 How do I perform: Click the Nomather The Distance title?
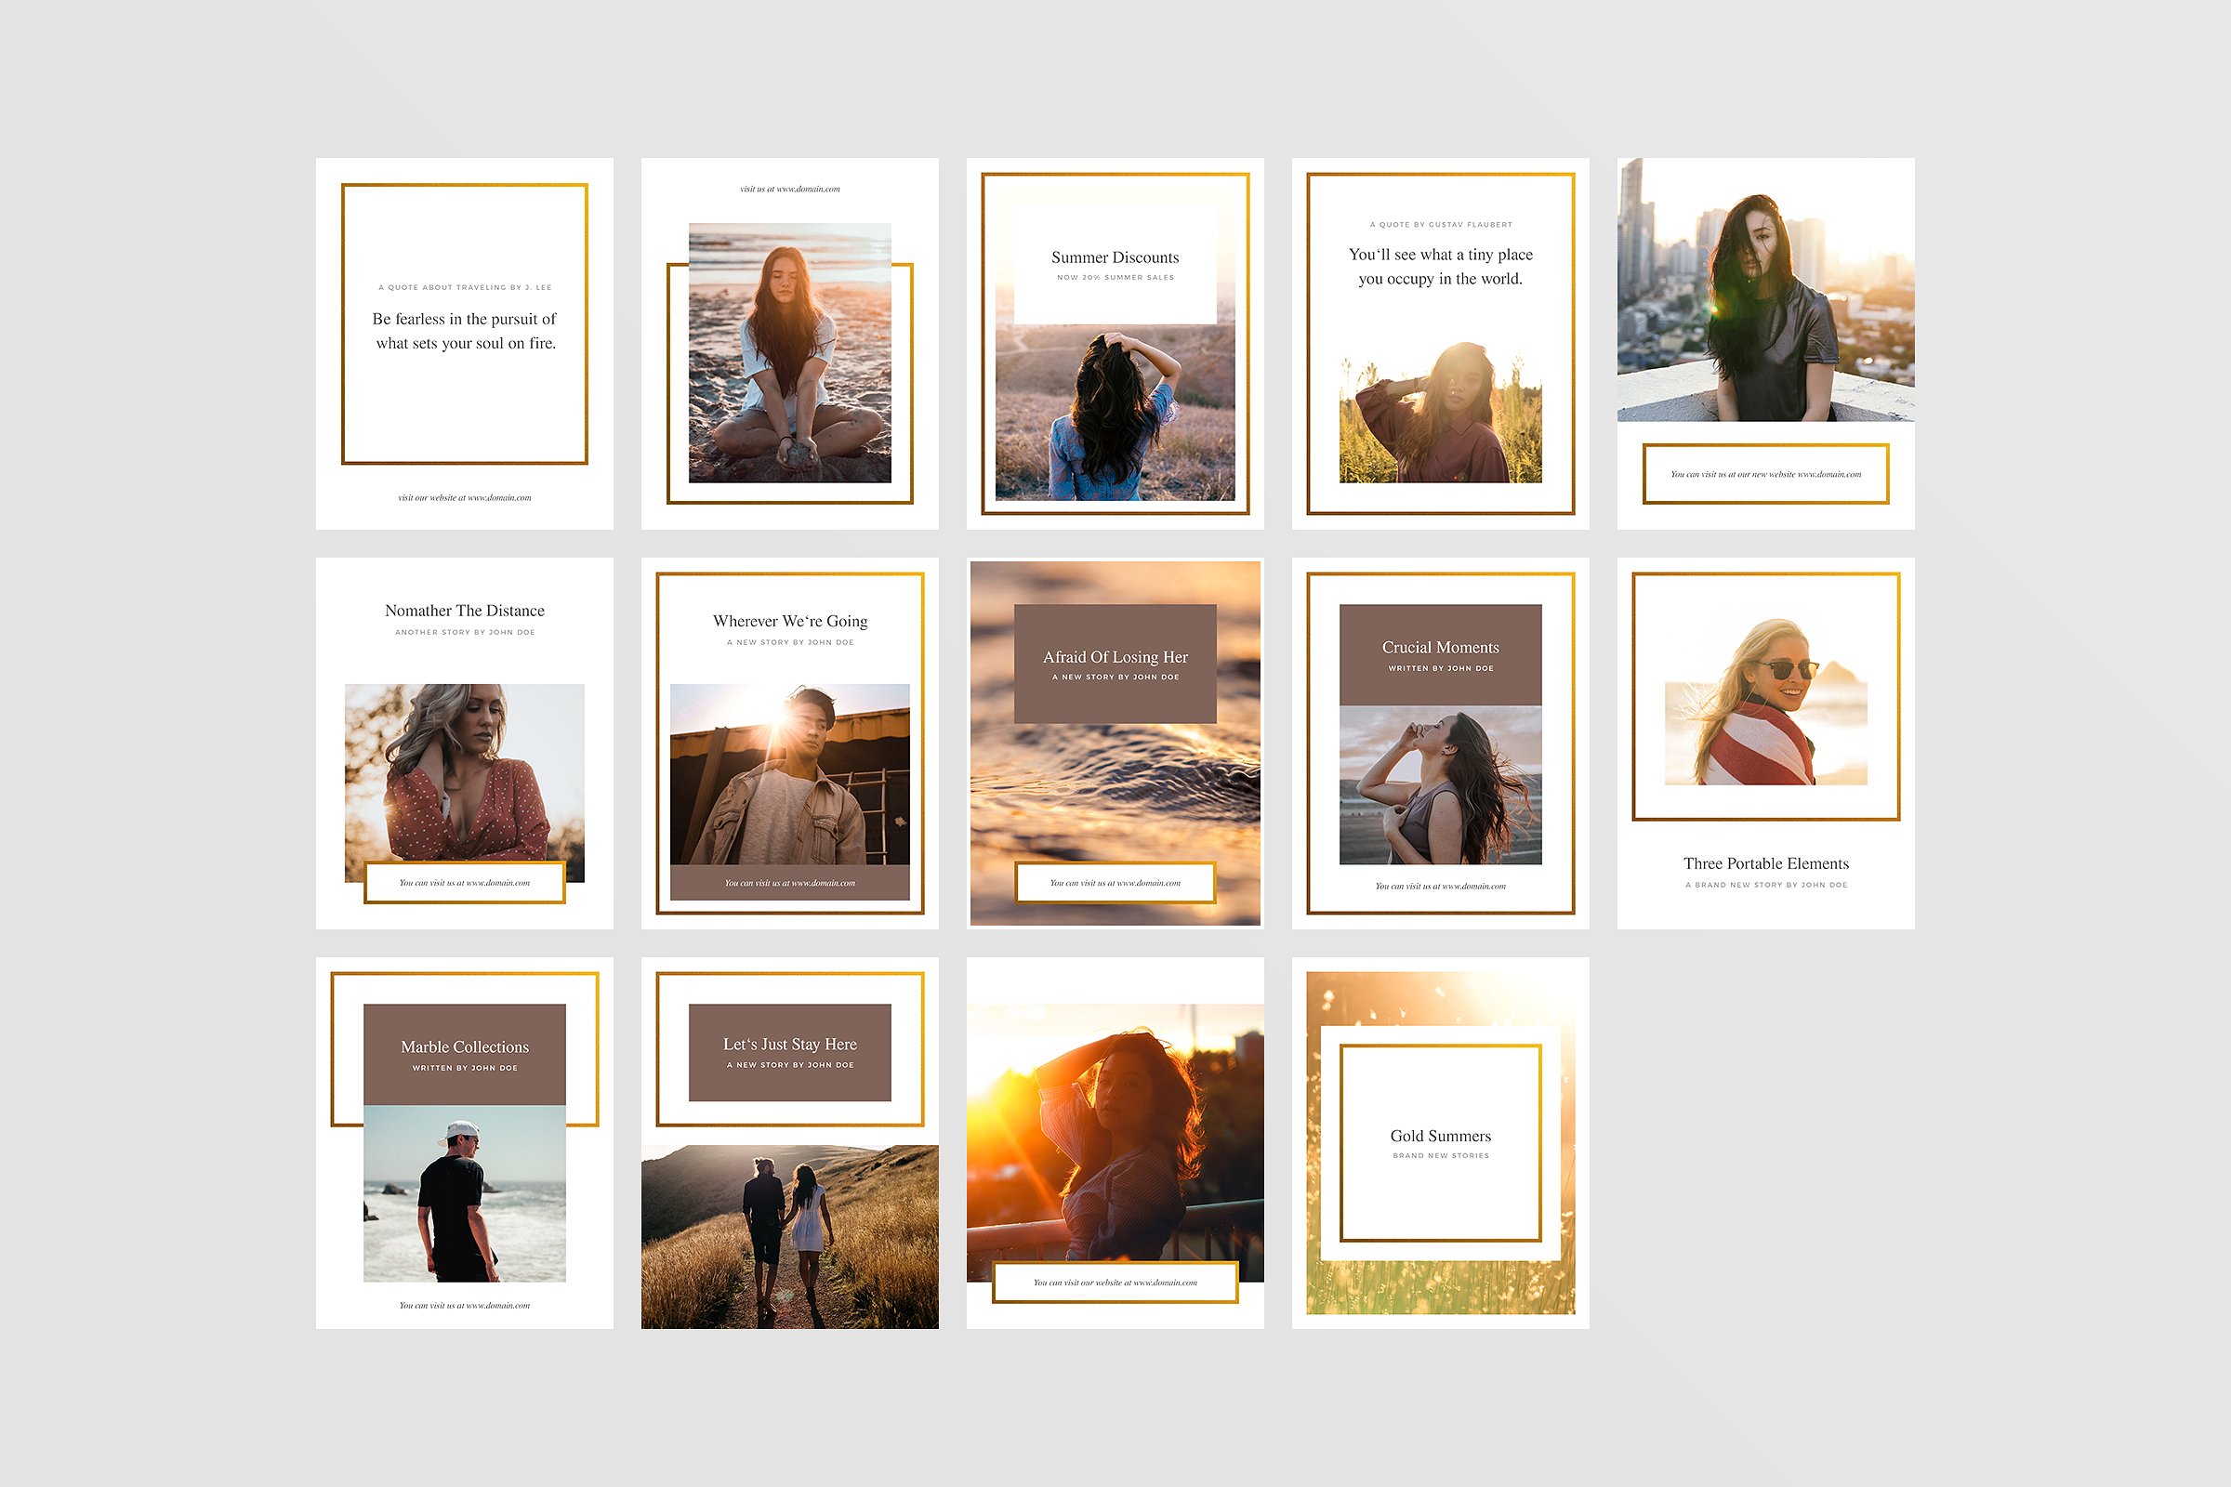tap(464, 611)
